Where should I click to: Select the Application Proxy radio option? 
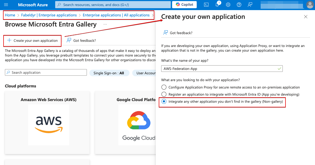coord(164,87)
